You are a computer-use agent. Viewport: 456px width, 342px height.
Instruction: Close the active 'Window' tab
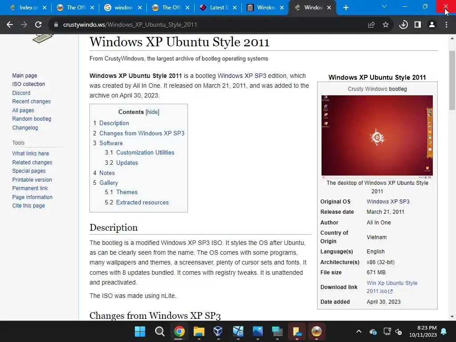coord(329,8)
